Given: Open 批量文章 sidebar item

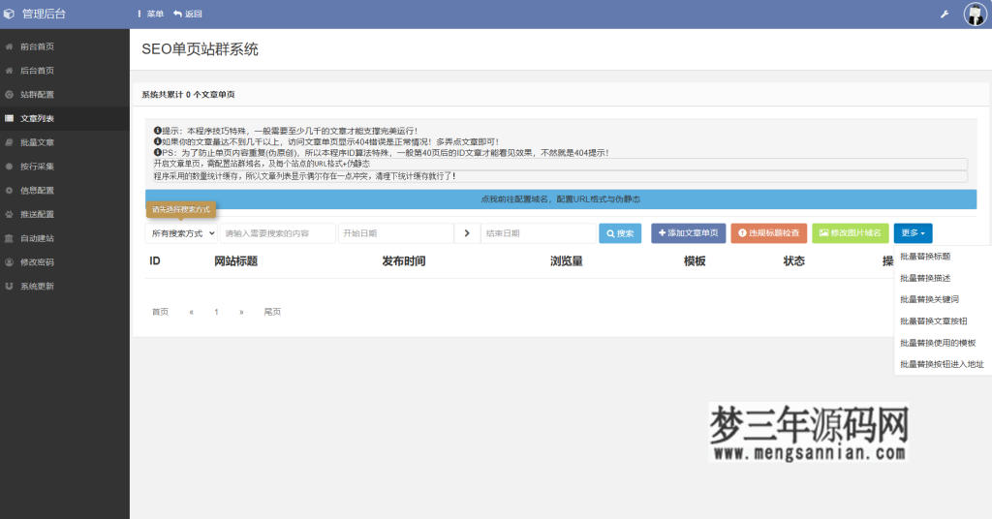Looking at the screenshot, I should tap(65, 142).
